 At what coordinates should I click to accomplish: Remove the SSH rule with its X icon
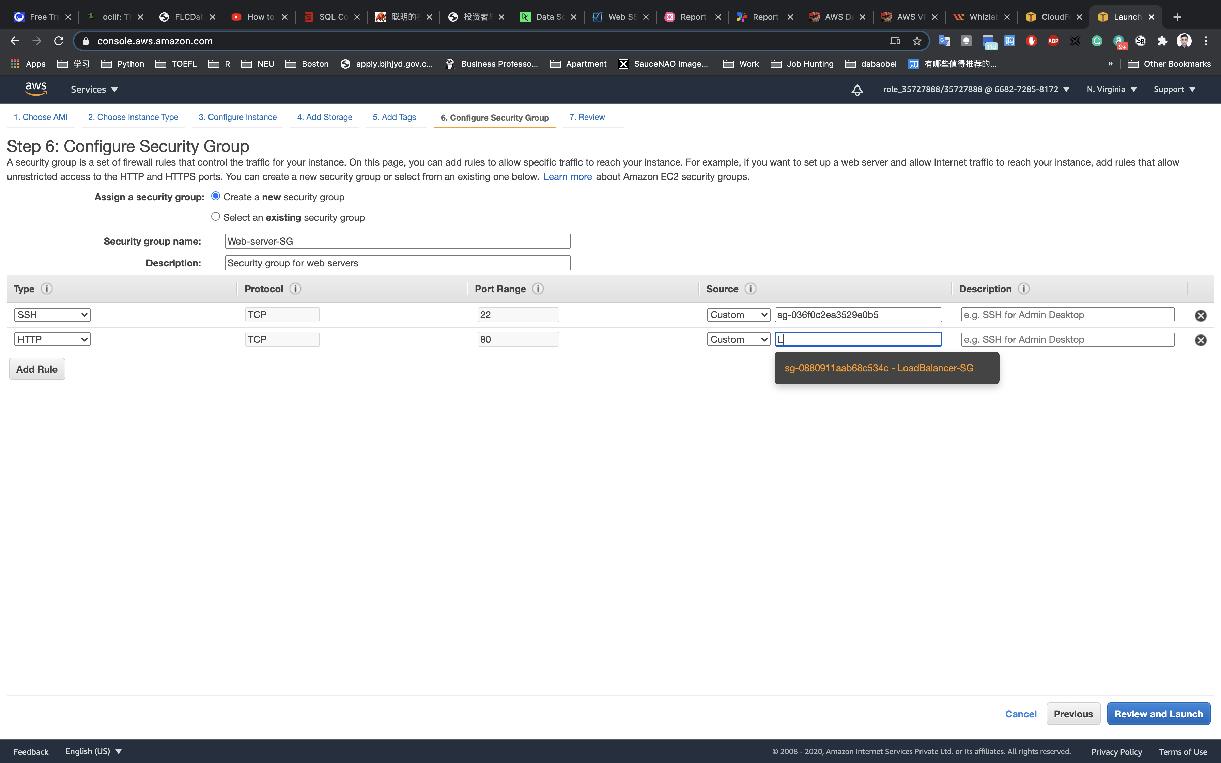1200,315
